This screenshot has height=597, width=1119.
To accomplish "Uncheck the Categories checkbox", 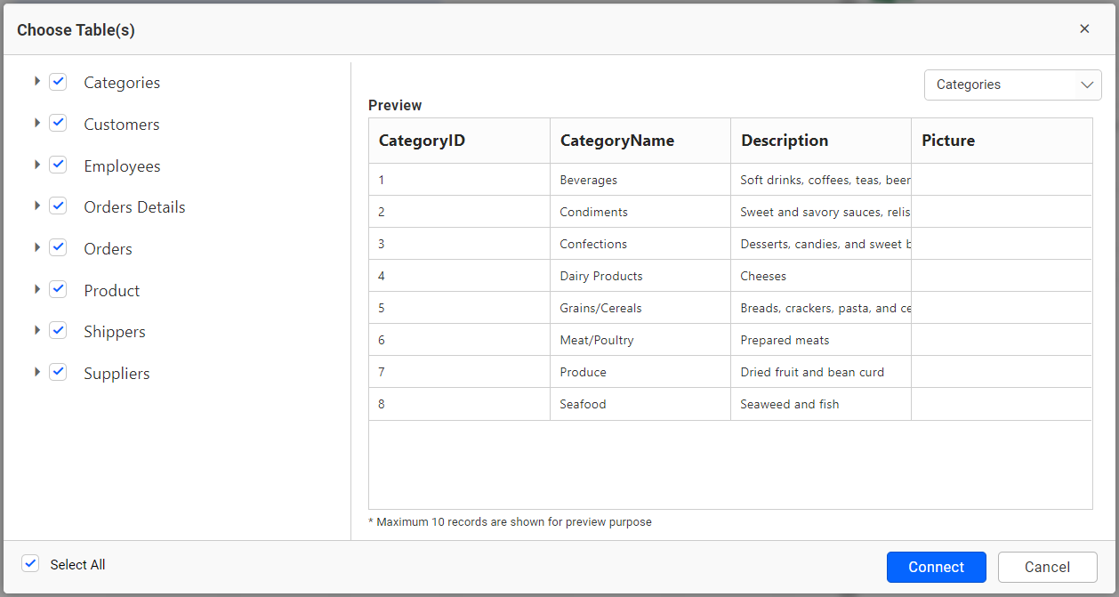I will coord(58,82).
